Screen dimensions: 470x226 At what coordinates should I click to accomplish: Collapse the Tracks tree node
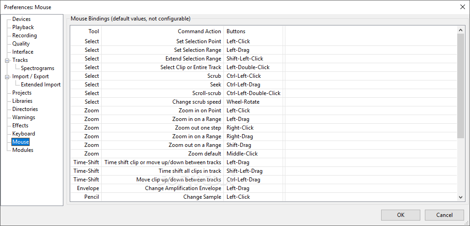[6, 60]
